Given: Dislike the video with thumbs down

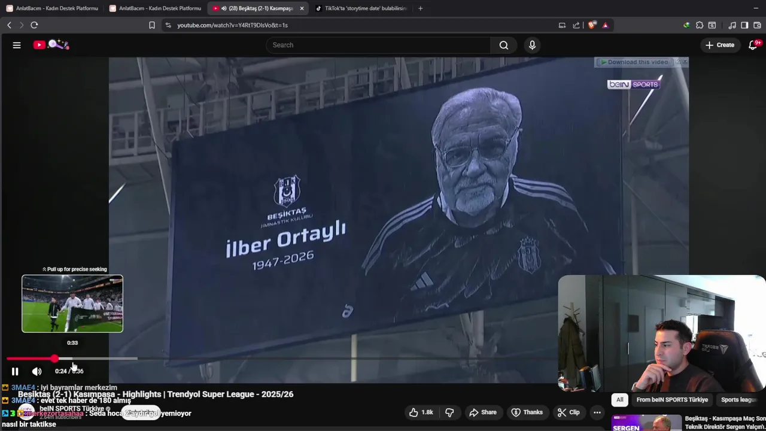Looking at the screenshot, I should pos(449,412).
